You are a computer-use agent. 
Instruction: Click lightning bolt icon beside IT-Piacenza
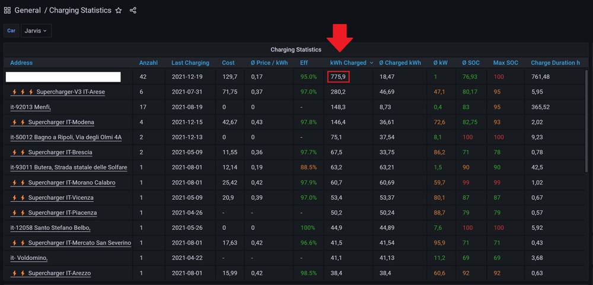pyautogui.click(x=18, y=213)
